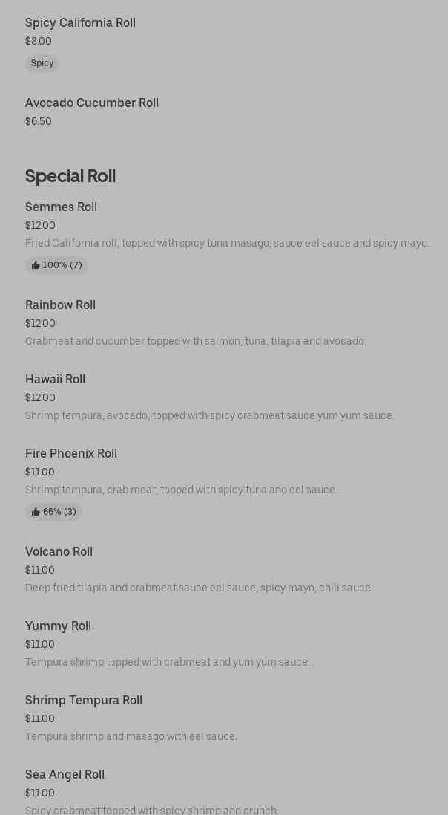
Task: Open the Semmes Roll menu item
Action: coord(61,207)
